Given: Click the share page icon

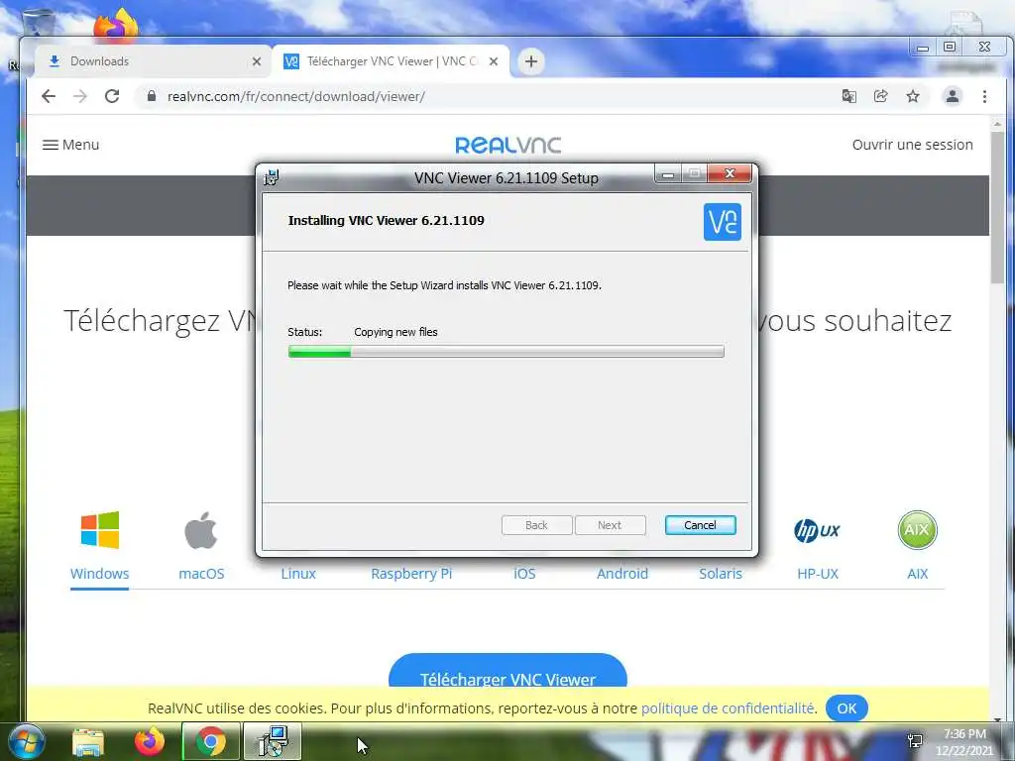Looking at the screenshot, I should point(880,96).
